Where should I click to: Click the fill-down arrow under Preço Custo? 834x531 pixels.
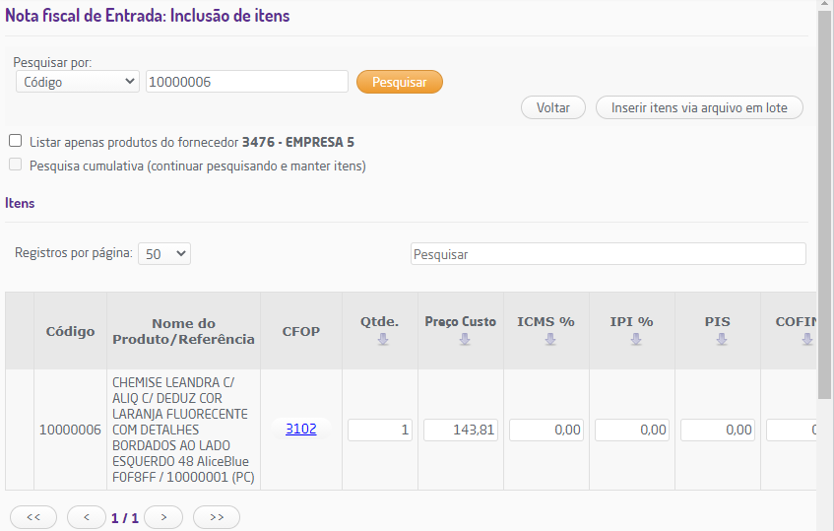465,339
